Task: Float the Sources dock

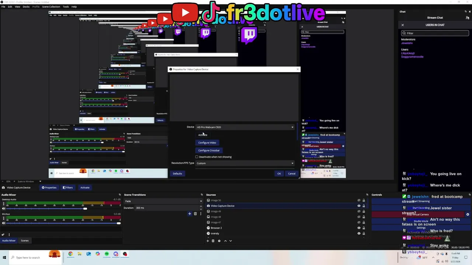Action: click(x=367, y=195)
